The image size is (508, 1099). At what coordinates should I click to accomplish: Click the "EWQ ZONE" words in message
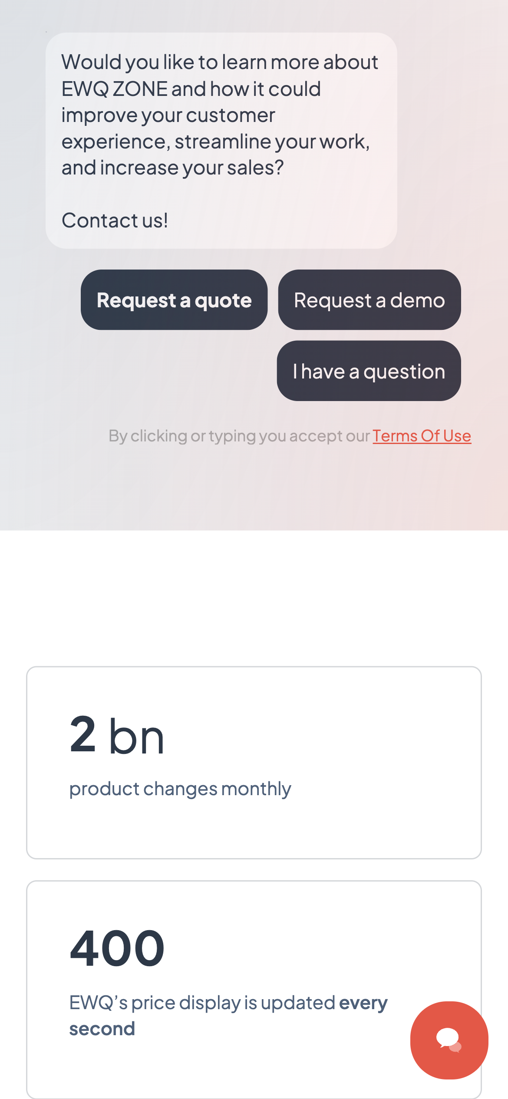(115, 89)
